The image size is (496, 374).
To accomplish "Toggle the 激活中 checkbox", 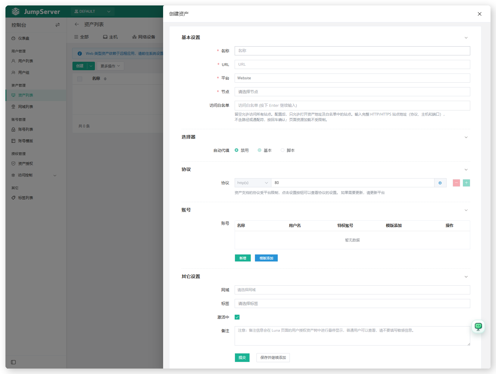I will 237,317.
